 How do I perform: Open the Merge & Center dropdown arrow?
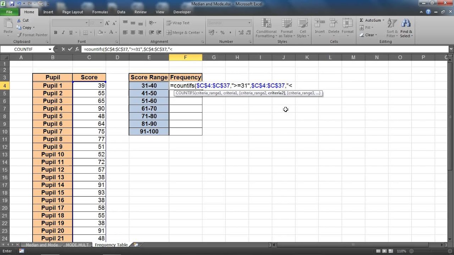click(202, 32)
